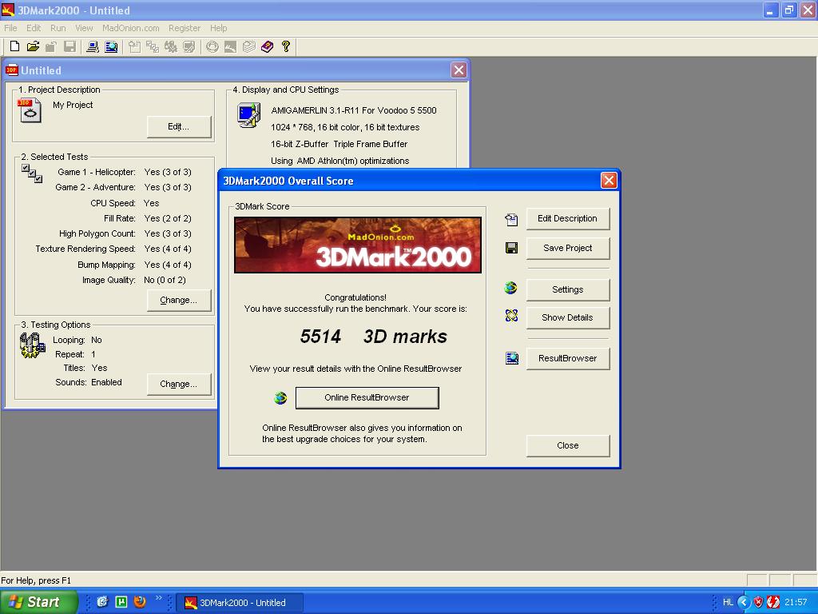Open Settings from the score dialog

(568, 289)
